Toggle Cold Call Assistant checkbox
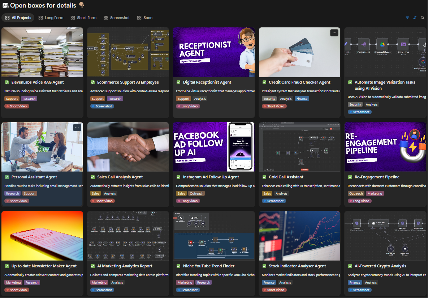The height and width of the screenshot is (298, 428). [x=264, y=177]
